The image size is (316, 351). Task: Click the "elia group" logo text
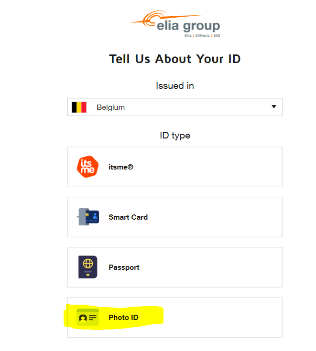click(x=188, y=26)
